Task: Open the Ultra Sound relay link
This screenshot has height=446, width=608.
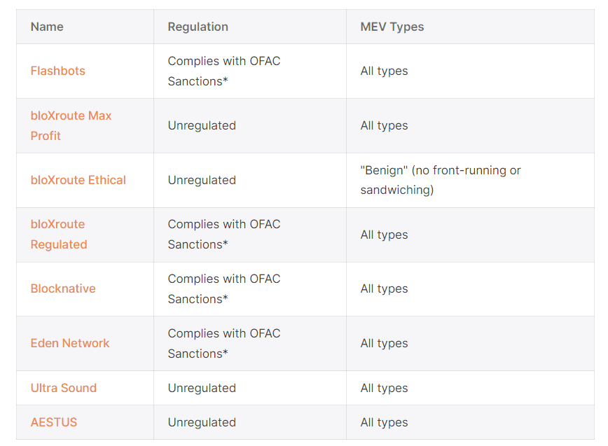Action: tap(63, 388)
